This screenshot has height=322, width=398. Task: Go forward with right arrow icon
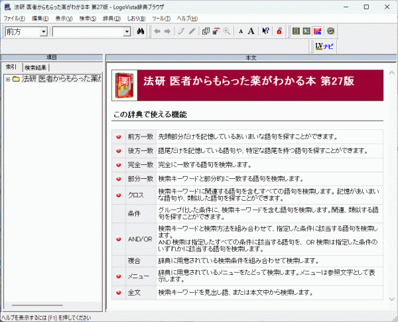(167, 31)
